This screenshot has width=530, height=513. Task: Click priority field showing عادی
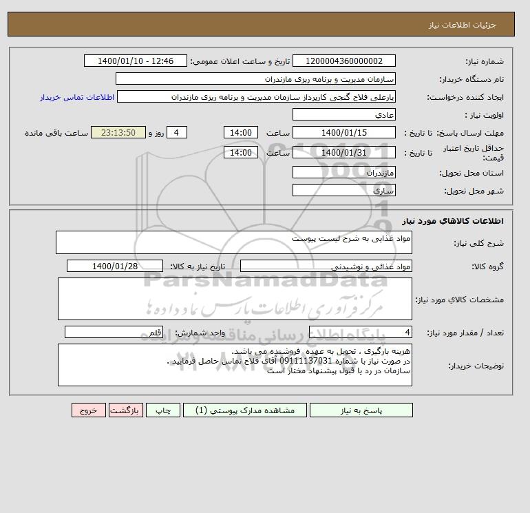343,114
